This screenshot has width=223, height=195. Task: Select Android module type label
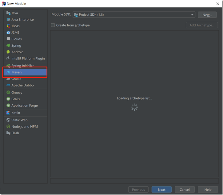point(17,52)
